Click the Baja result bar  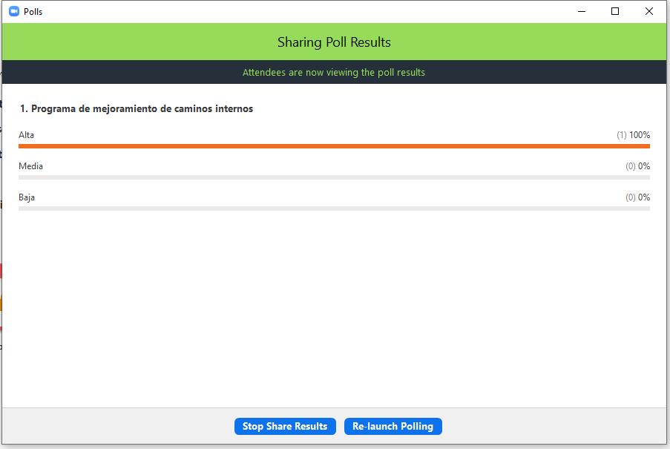pyautogui.click(x=334, y=209)
